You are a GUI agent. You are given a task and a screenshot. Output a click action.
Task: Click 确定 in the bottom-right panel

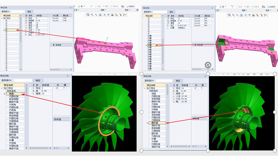tap(178, 81)
